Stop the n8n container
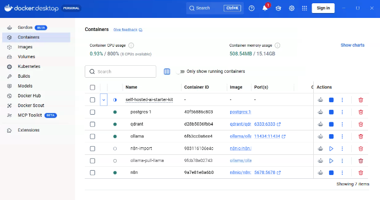The height and width of the screenshot is (200, 380). pyautogui.click(x=331, y=173)
